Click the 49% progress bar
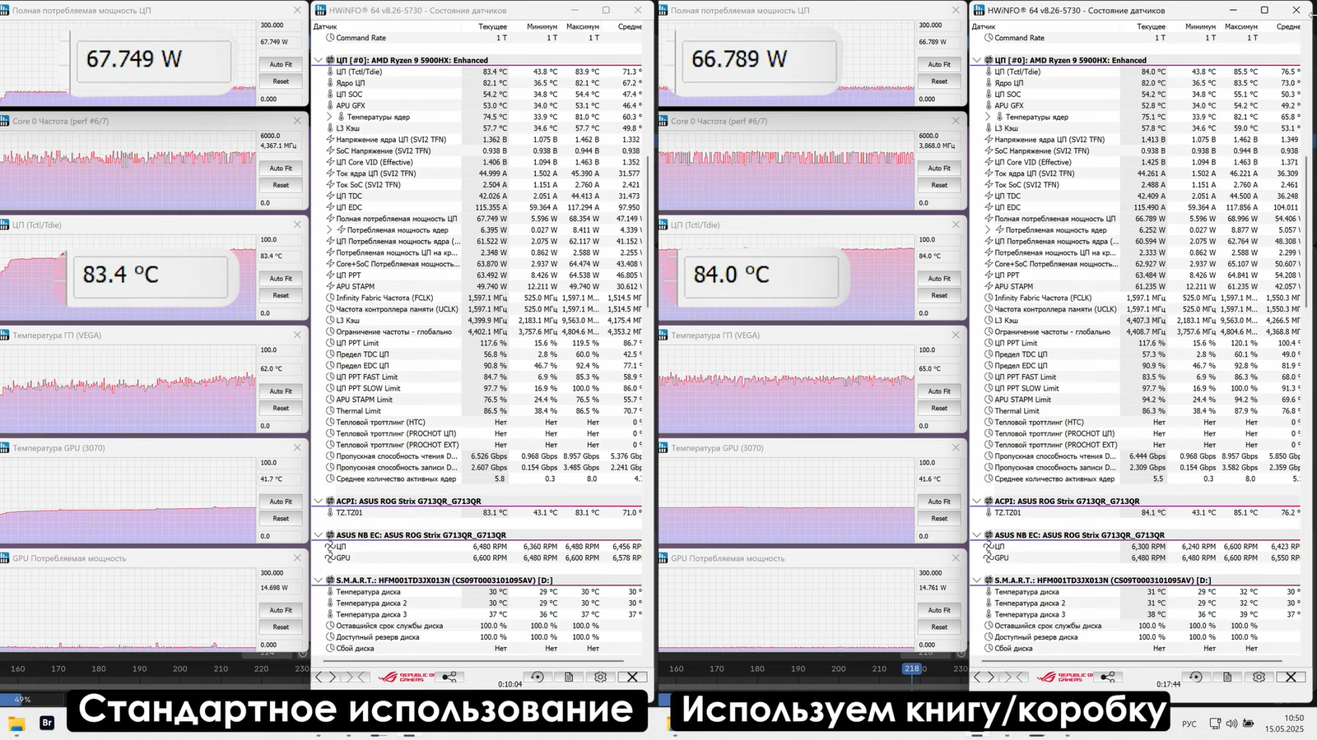This screenshot has width=1317, height=740. point(22,700)
